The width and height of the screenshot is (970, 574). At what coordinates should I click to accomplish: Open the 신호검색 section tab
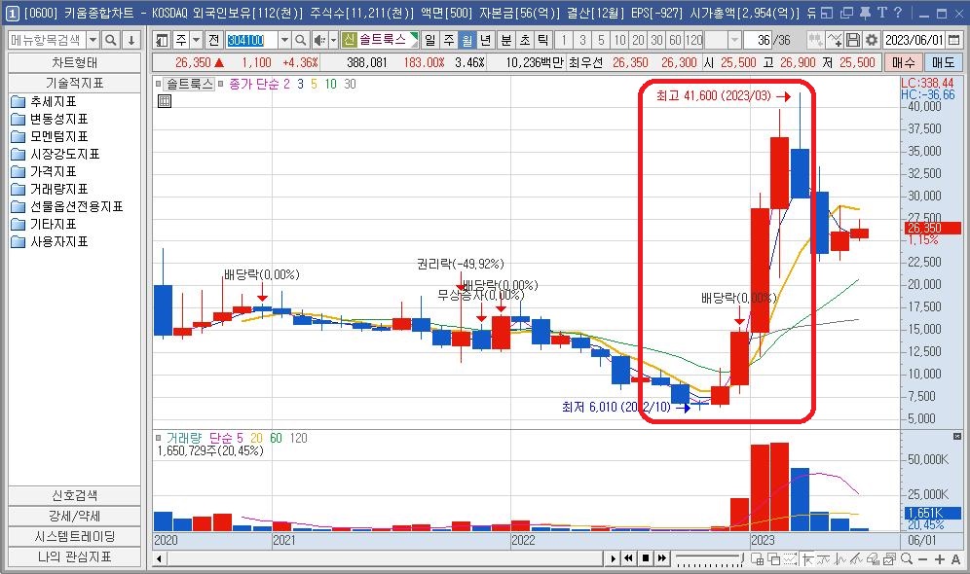tap(74, 495)
